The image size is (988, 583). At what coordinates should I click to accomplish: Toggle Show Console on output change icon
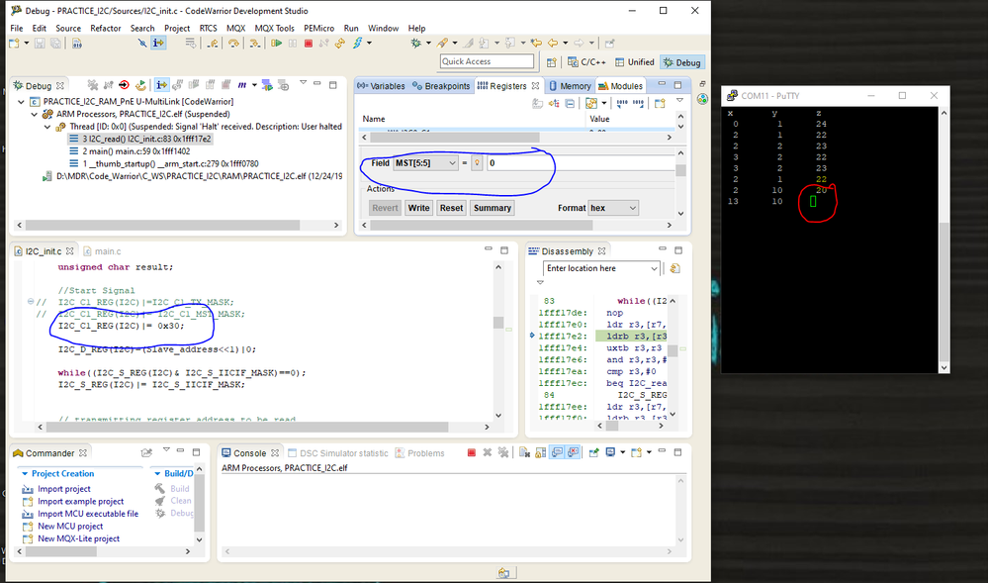click(557, 452)
